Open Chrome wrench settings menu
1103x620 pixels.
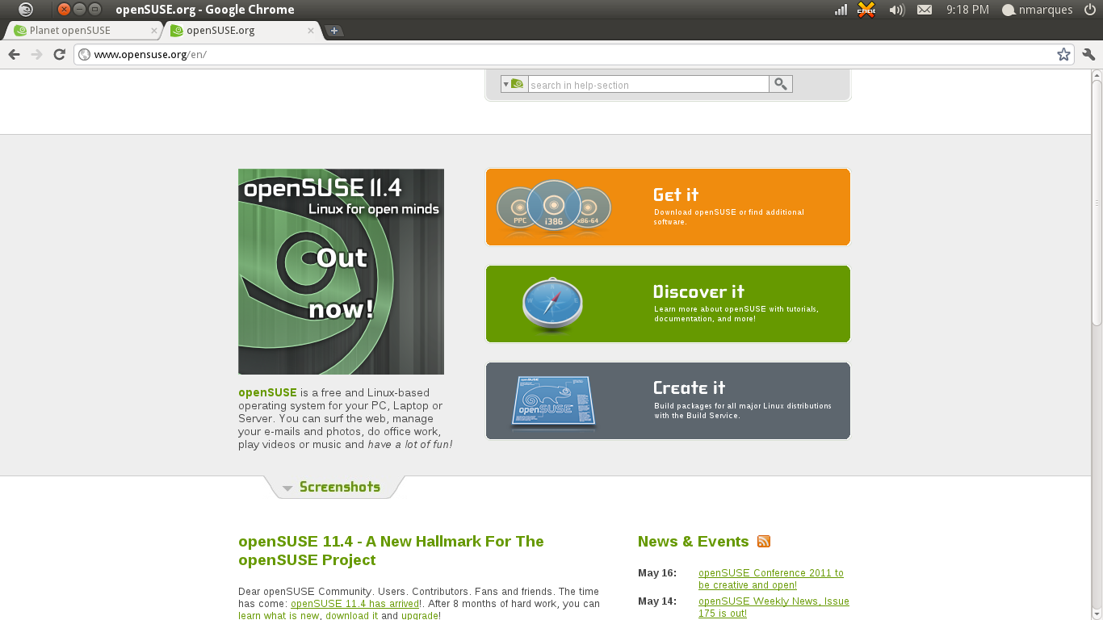pyautogui.click(x=1088, y=54)
